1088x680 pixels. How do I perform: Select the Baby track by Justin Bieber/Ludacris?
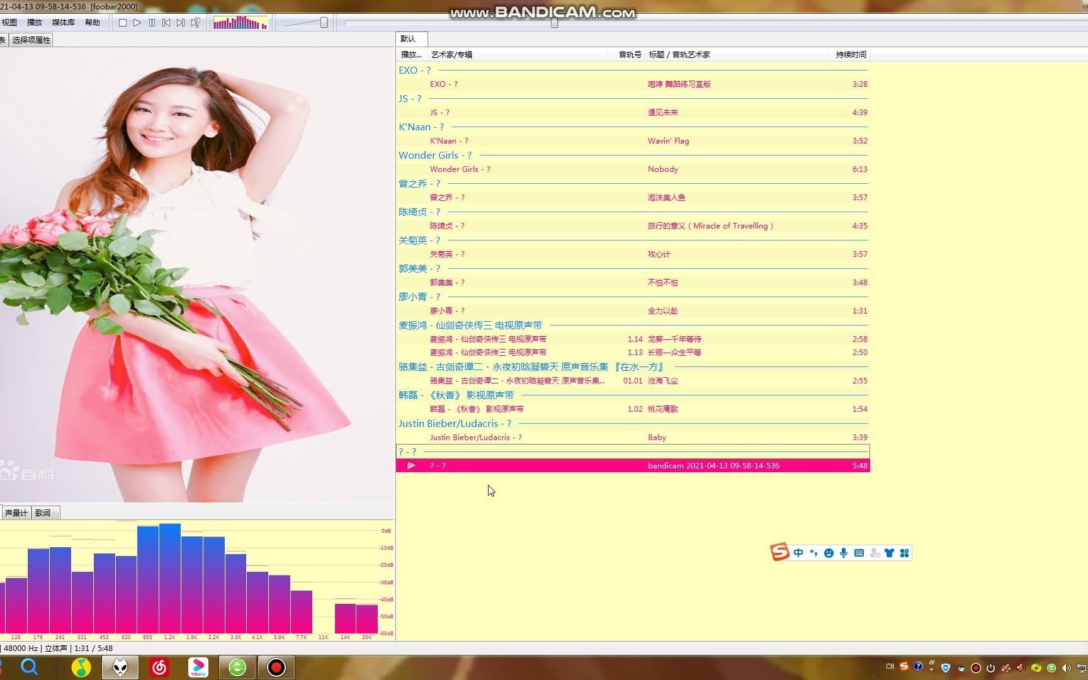[633, 438]
